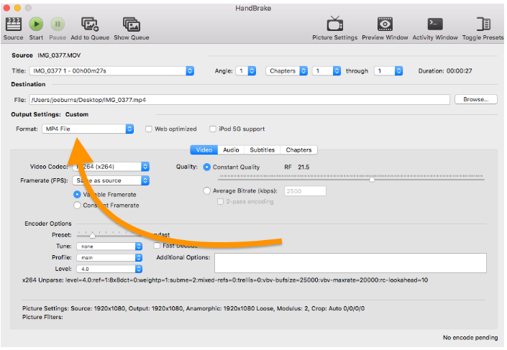Viewport: 507px width, 350px height.
Task: Open the Tune dropdown set to none
Action: [x=109, y=247]
